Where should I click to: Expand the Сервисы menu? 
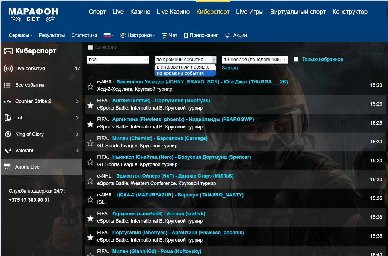pos(20,35)
